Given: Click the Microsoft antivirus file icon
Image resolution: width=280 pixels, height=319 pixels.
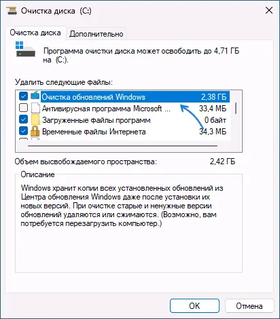Looking at the screenshot, I should [x=35, y=108].
